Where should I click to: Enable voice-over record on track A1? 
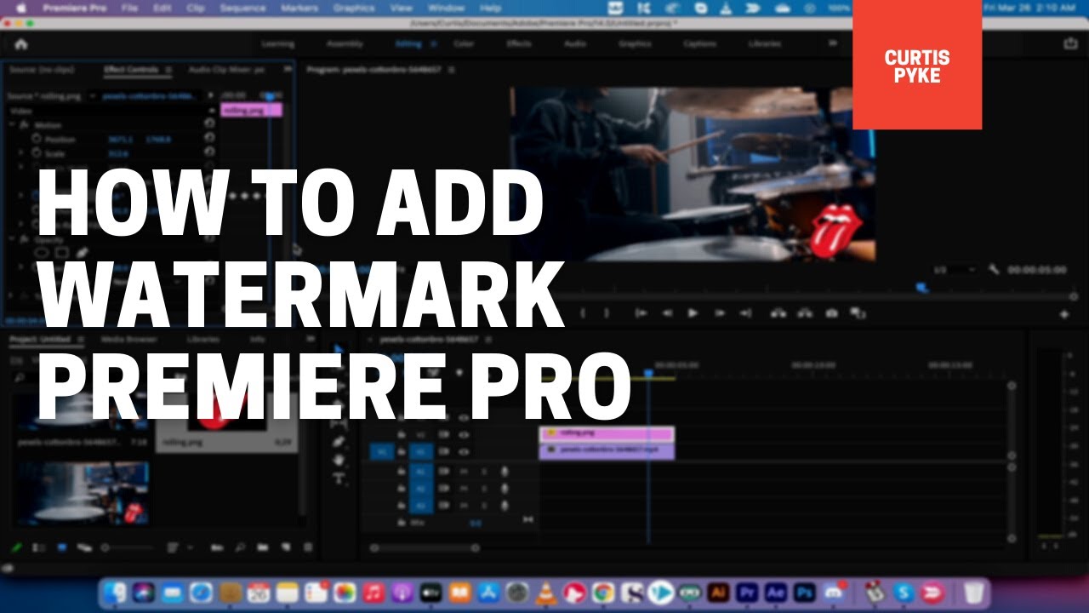point(504,472)
